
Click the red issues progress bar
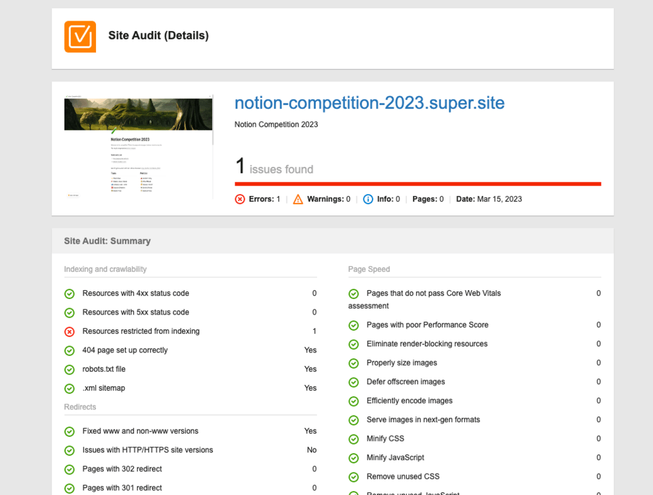[x=418, y=184]
